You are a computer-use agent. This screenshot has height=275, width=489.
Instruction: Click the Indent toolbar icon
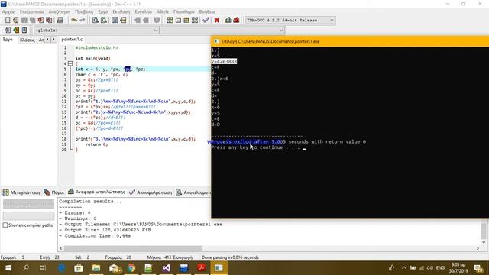[x=138, y=21]
